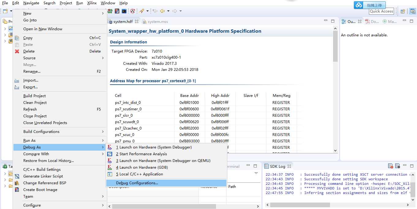The image size is (417, 209).
Task: Click the Last Edit Location toolbar arrow
Action: tap(155, 11)
